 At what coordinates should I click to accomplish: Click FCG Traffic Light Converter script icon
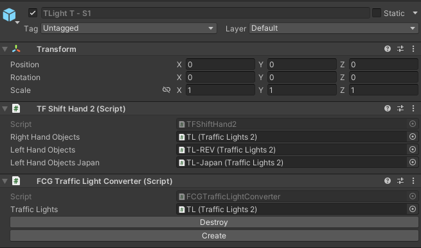16,181
